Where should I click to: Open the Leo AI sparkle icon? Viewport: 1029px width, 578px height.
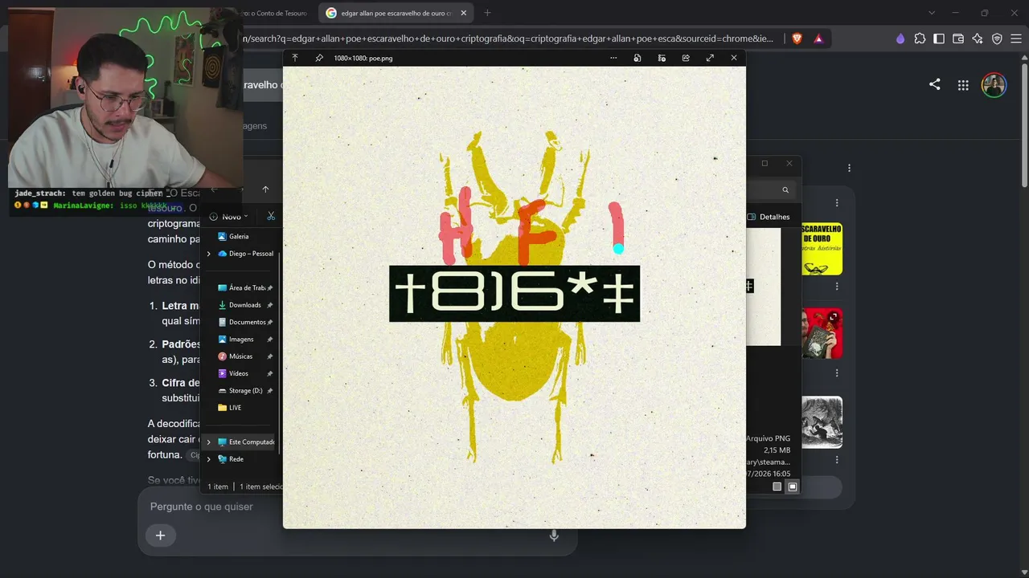click(x=978, y=39)
